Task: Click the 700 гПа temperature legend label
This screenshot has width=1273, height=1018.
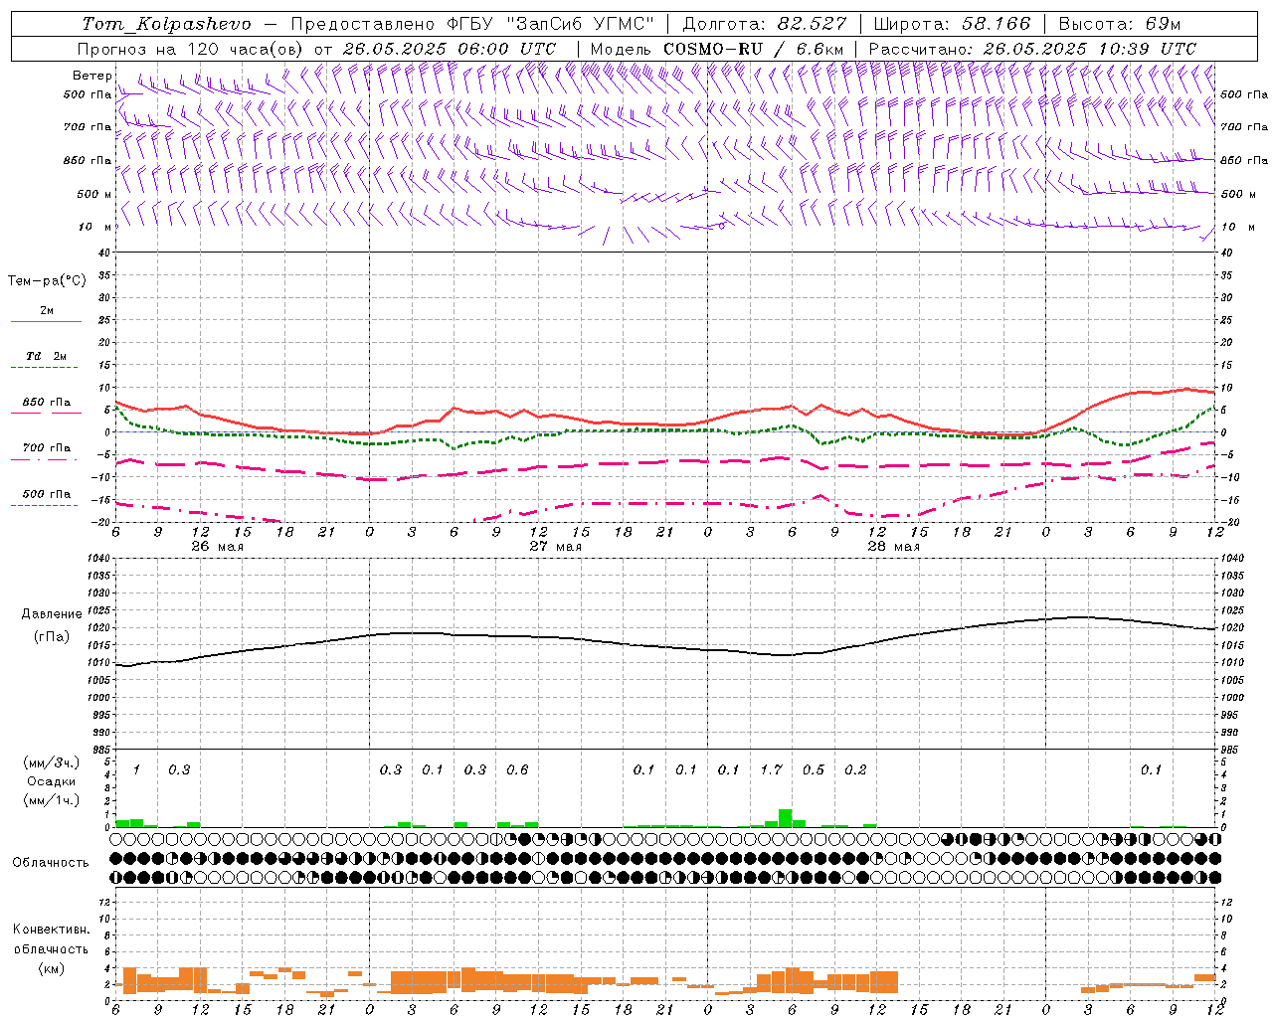Action: 46,448
